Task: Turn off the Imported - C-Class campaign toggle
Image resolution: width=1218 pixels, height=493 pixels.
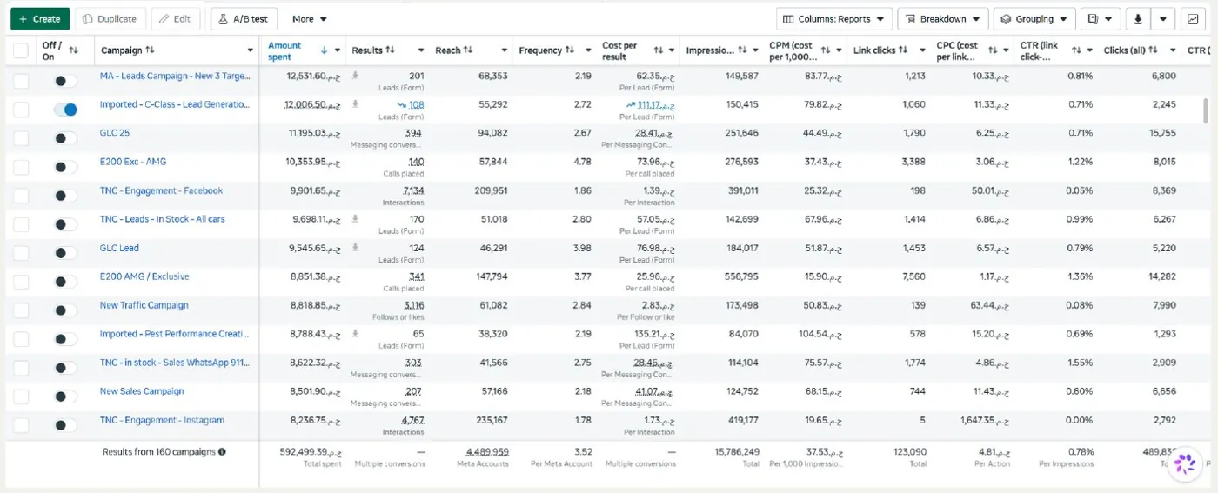Action: (65, 110)
